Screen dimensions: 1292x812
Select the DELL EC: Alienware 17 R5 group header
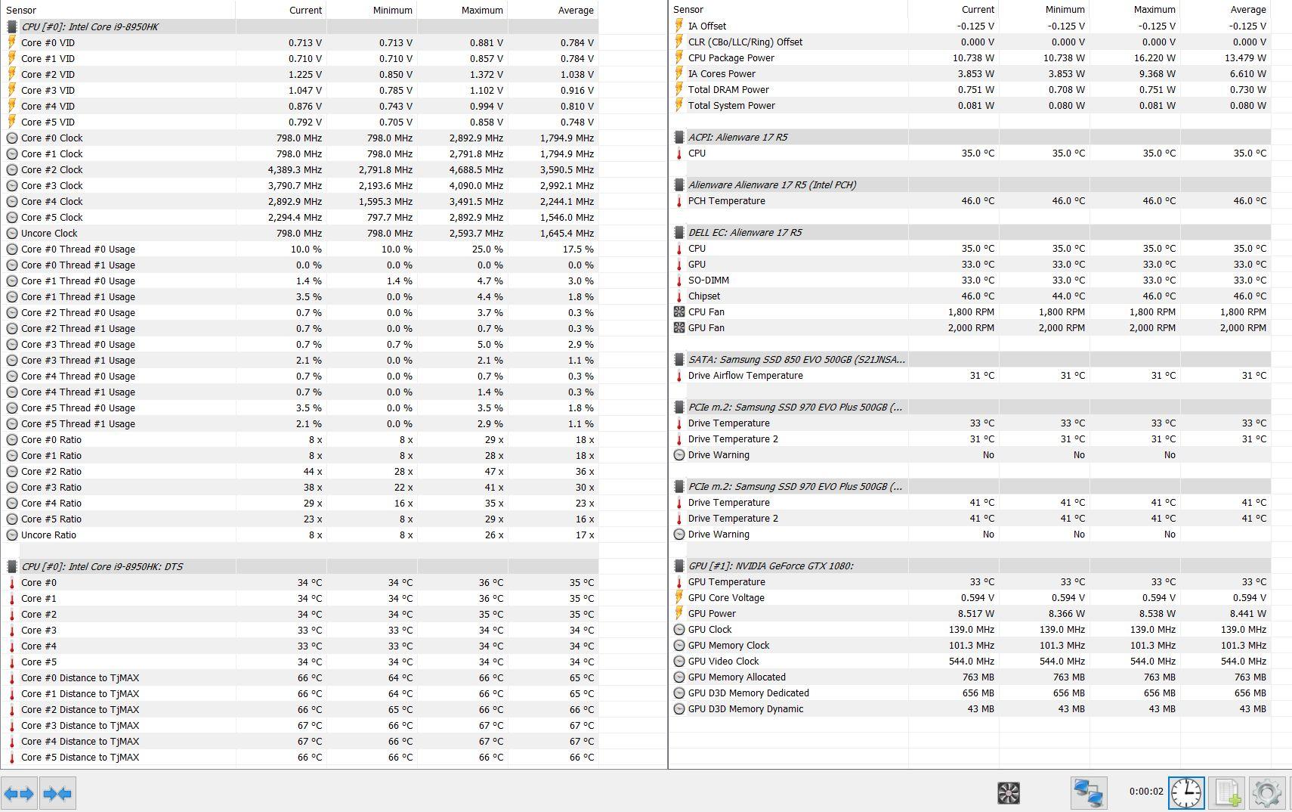[x=744, y=232]
